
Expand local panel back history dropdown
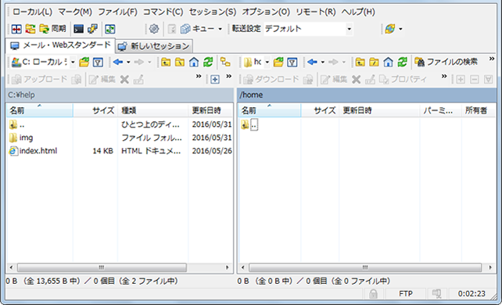[x=128, y=62]
